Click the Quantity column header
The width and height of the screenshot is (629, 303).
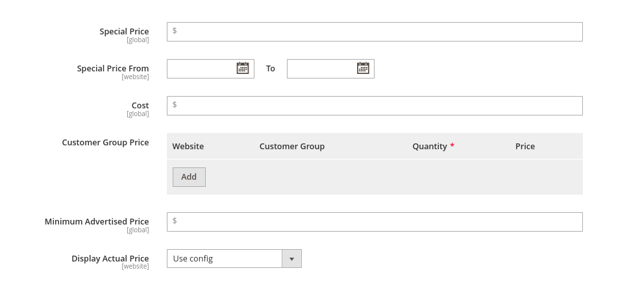pos(430,146)
